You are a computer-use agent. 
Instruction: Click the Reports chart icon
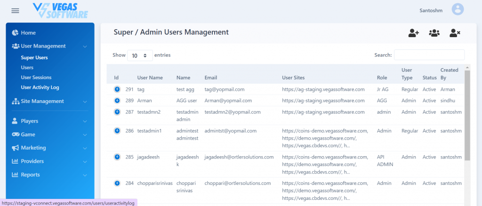click(x=15, y=174)
